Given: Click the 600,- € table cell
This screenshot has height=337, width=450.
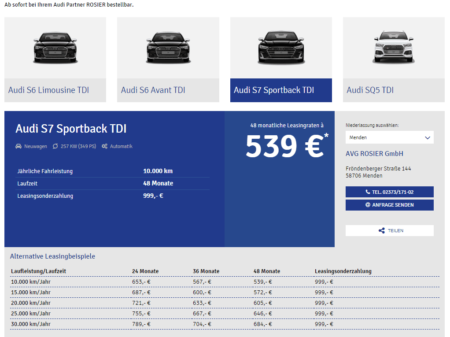Looking at the screenshot, I should [x=202, y=293].
